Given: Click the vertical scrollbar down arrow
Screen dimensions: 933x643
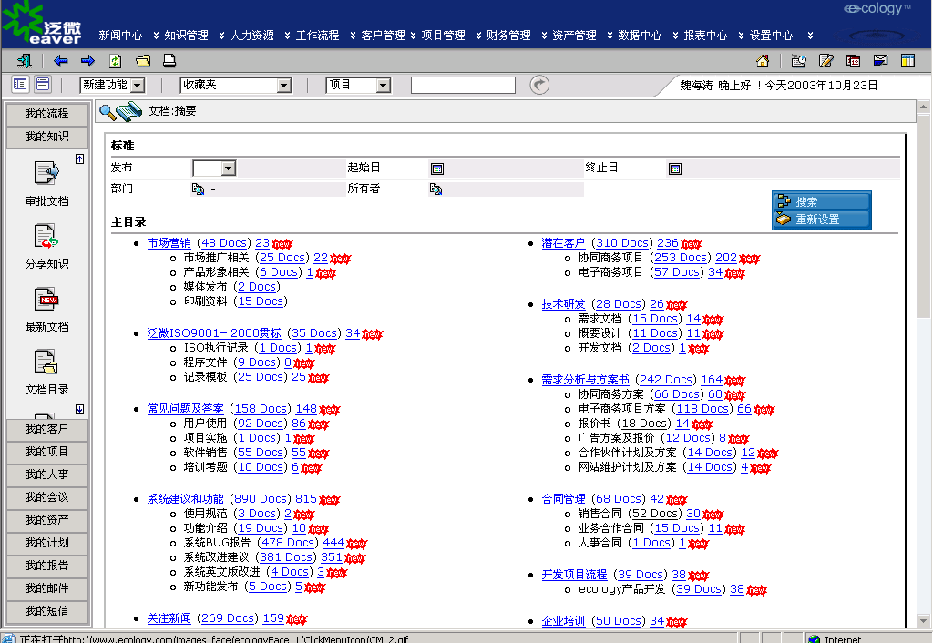Looking at the screenshot, I should (924, 620).
